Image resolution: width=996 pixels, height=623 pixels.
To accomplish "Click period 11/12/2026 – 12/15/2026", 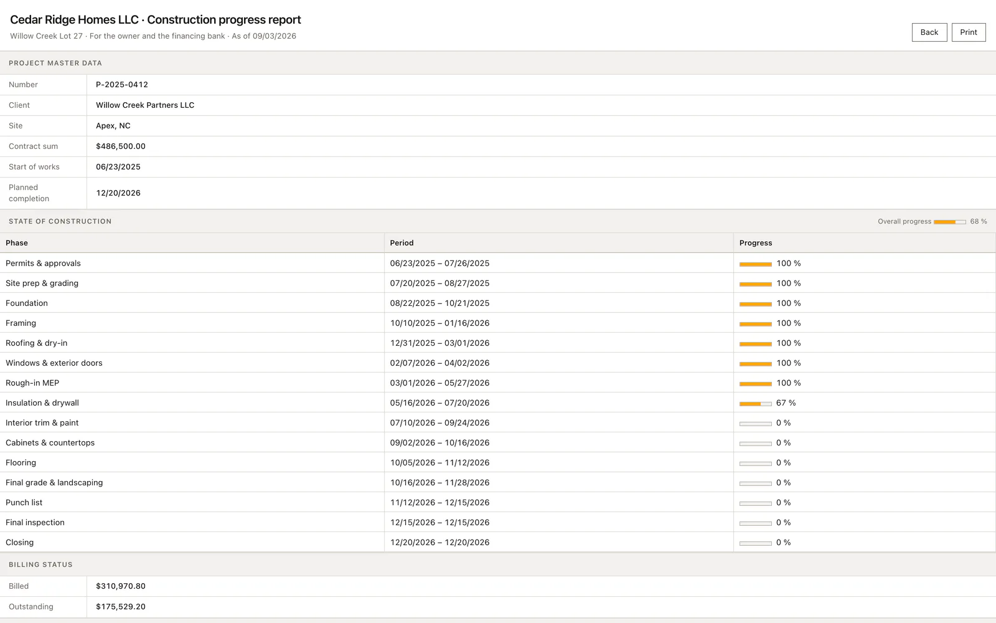I will tap(440, 503).
